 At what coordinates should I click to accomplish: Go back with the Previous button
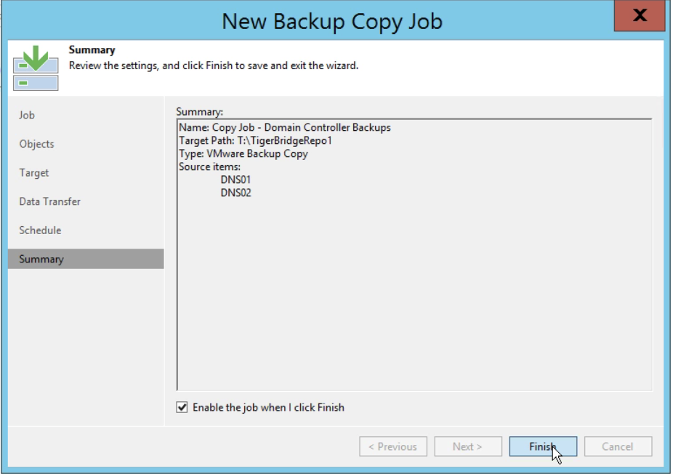pos(393,446)
